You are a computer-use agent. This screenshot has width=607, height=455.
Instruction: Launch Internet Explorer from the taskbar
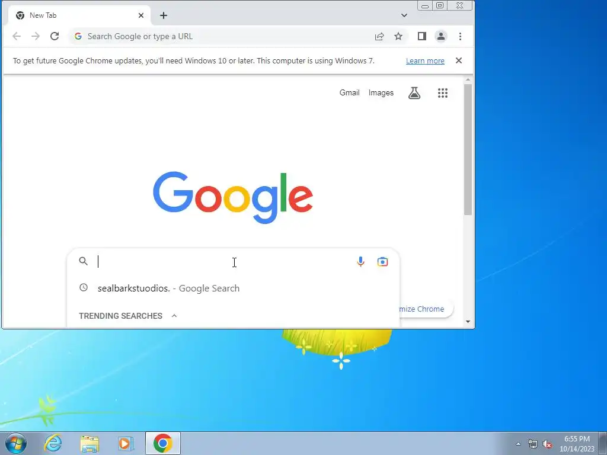53,443
